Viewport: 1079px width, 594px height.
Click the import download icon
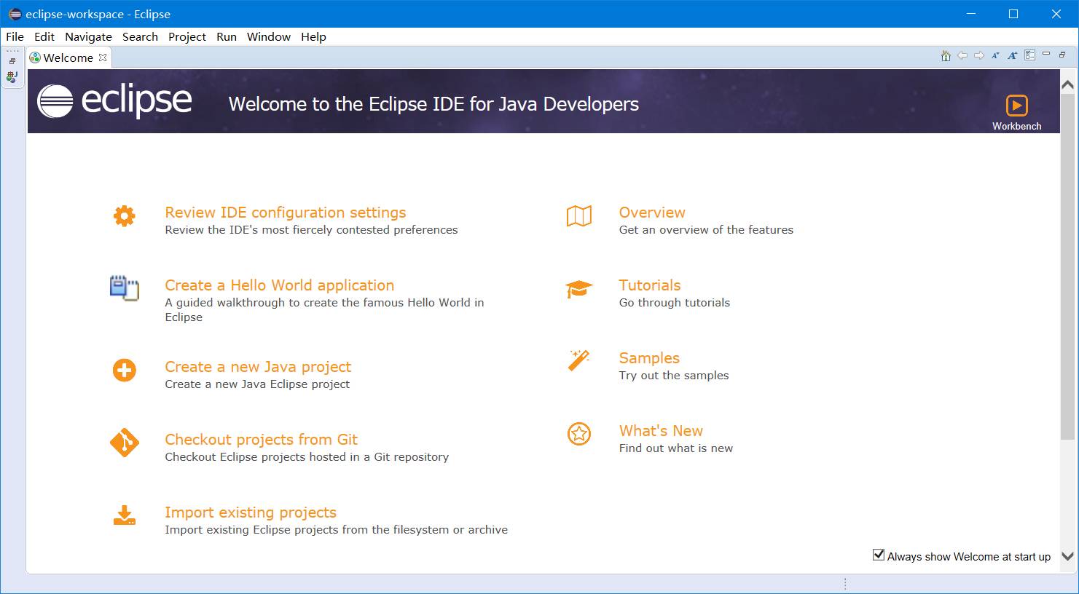pyautogui.click(x=125, y=515)
